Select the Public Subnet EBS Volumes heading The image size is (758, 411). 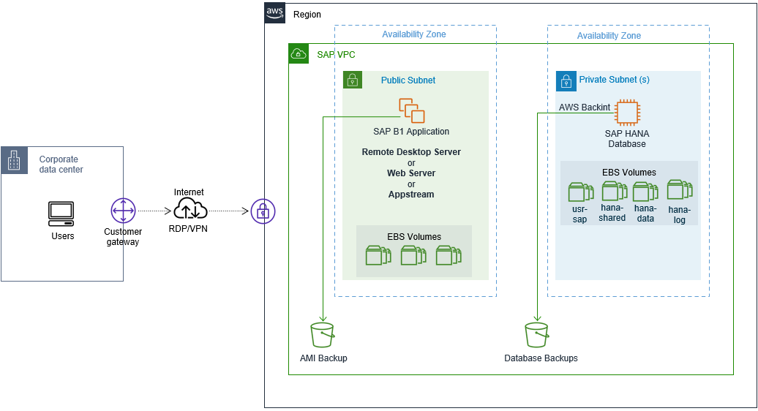[414, 237]
